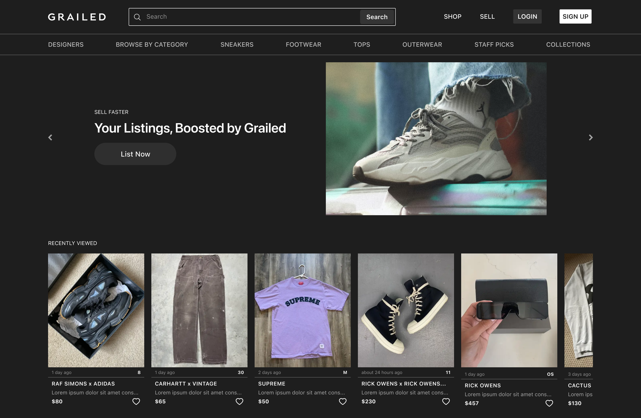Click the magnifying glass search icon
641x418 pixels.
click(x=137, y=17)
